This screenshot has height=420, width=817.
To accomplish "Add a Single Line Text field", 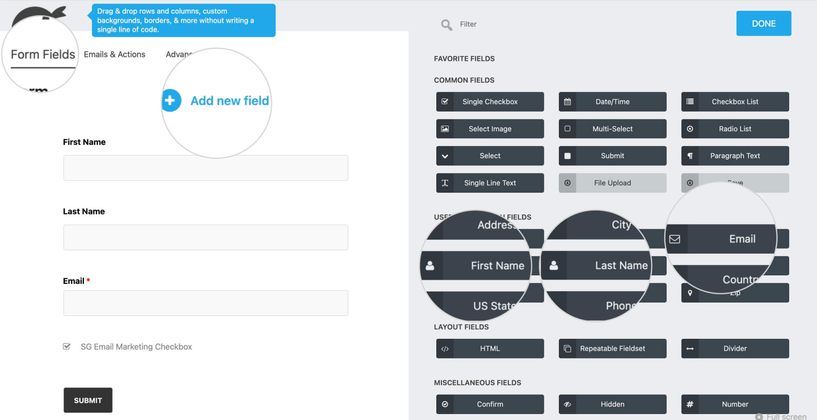I will click(x=490, y=183).
